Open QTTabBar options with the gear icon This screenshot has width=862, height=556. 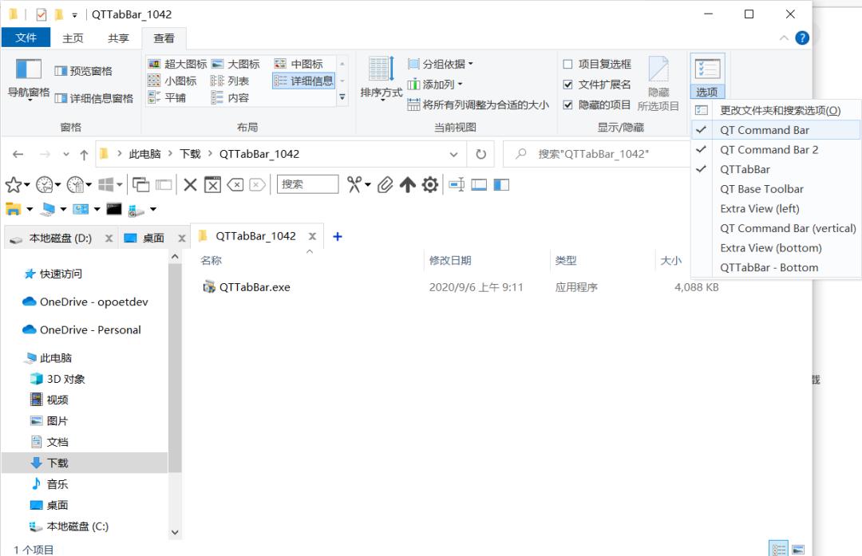[430, 184]
